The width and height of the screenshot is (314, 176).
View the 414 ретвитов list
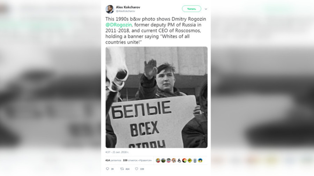pos(113,160)
